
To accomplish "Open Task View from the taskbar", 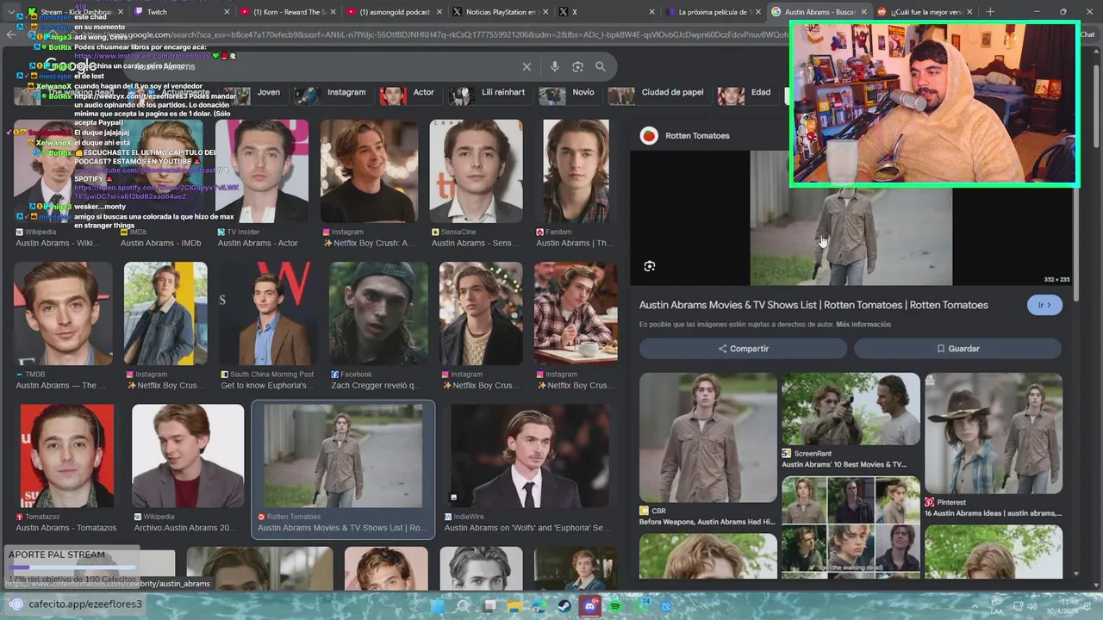I will click(x=489, y=606).
